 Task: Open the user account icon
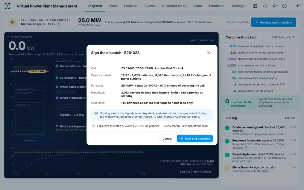(x=284, y=6)
